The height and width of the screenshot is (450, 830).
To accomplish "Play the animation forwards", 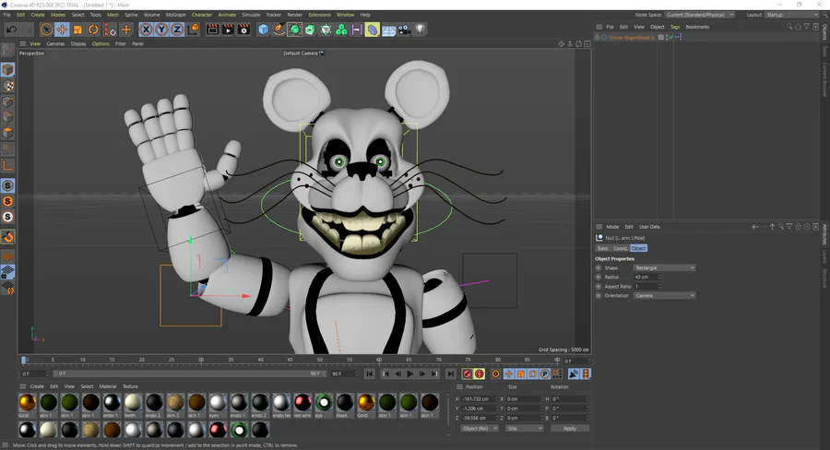I will pos(409,373).
